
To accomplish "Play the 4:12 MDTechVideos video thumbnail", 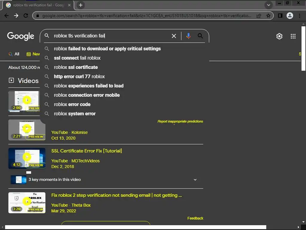I will coord(27,158).
